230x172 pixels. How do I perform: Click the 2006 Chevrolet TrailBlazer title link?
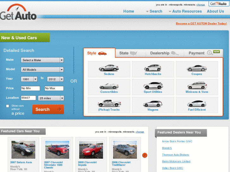pyautogui.click(x=121, y=163)
